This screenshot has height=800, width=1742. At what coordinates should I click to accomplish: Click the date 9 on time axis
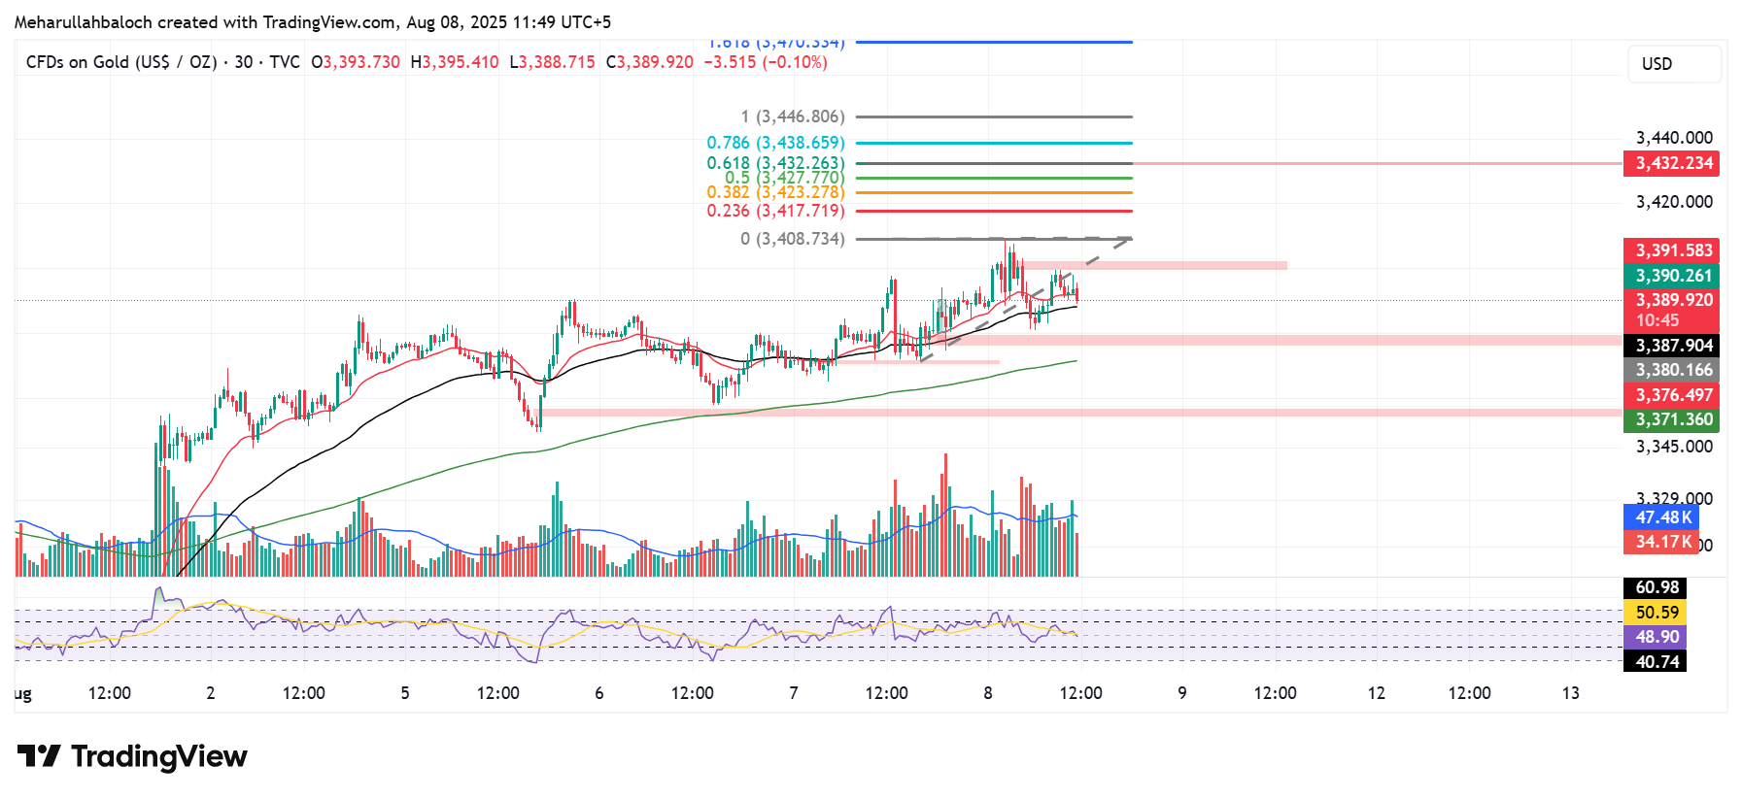point(1181,693)
